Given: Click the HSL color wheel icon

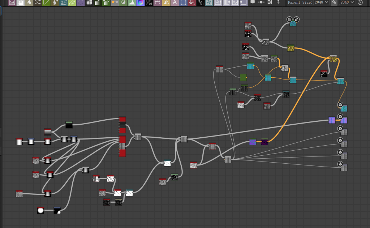Looking at the screenshot, I should pos(140,3).
